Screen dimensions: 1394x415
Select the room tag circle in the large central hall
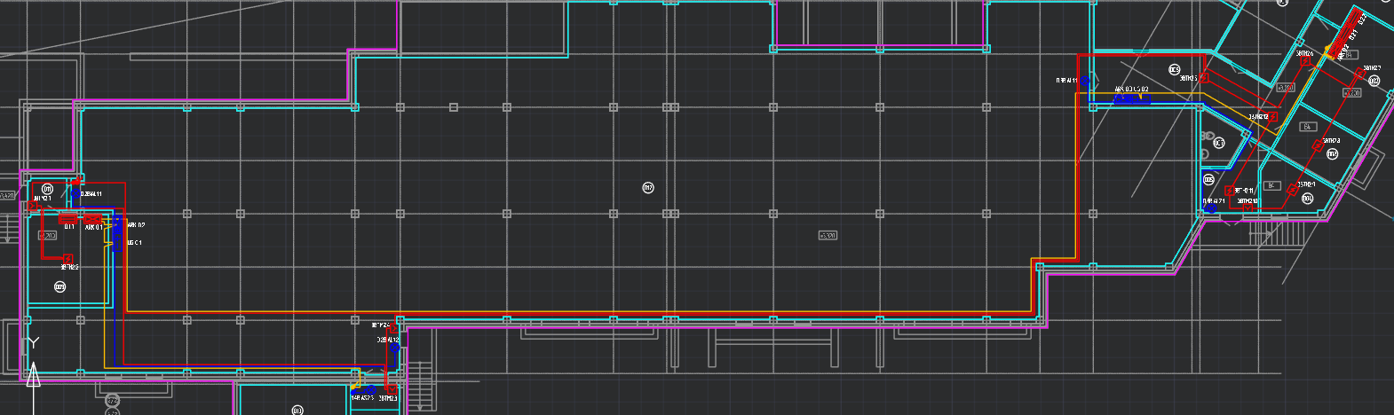[x=648, y=187]
